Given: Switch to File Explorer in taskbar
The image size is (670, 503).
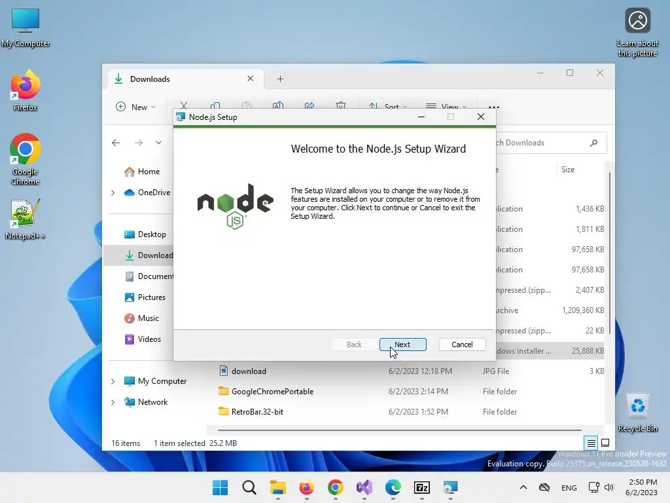Looking at the screenshot, I should pyautogui.click(x=277, y=487).
